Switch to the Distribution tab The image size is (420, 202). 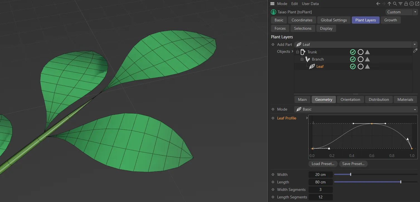(x=379, y=99)
